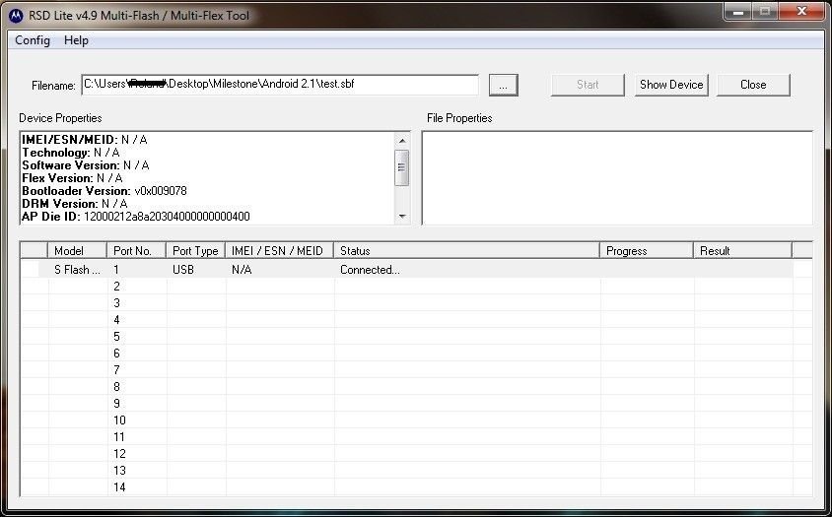Screen dimensions: 832x517
Task: Minimize the RSD Lite window
Action: tap(738, 12)
